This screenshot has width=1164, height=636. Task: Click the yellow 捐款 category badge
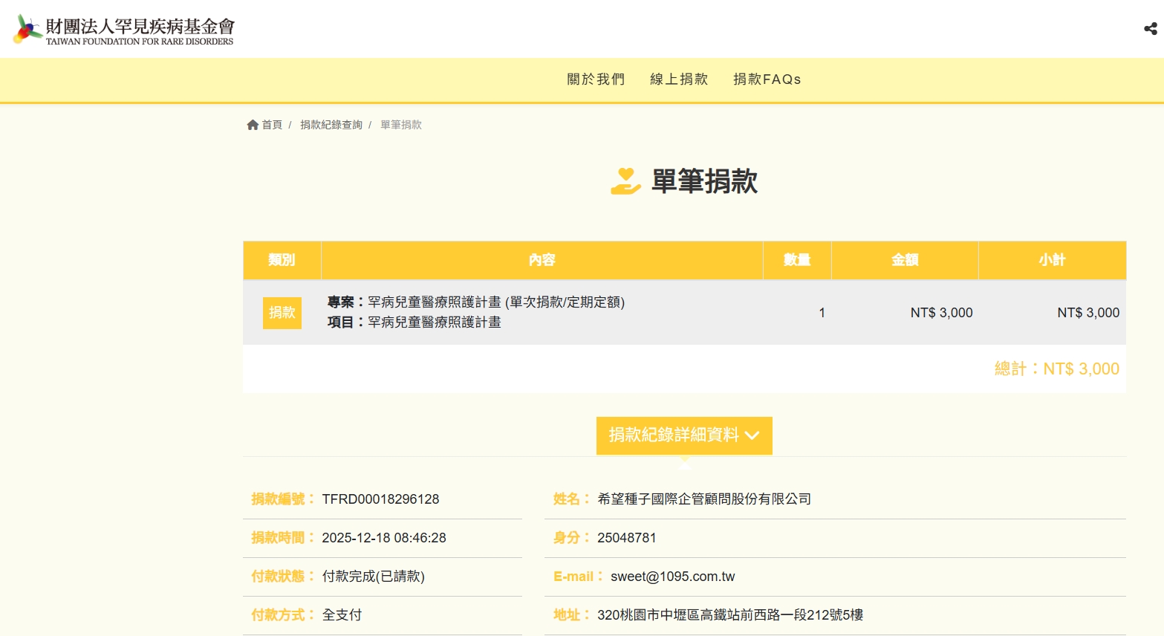coord(282,313)
